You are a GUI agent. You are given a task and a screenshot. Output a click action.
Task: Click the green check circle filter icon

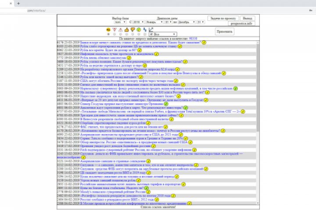139,30
